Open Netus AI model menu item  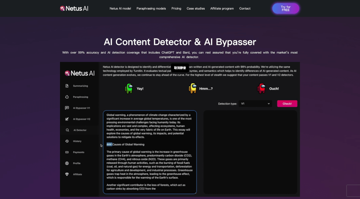pos(120,9)
